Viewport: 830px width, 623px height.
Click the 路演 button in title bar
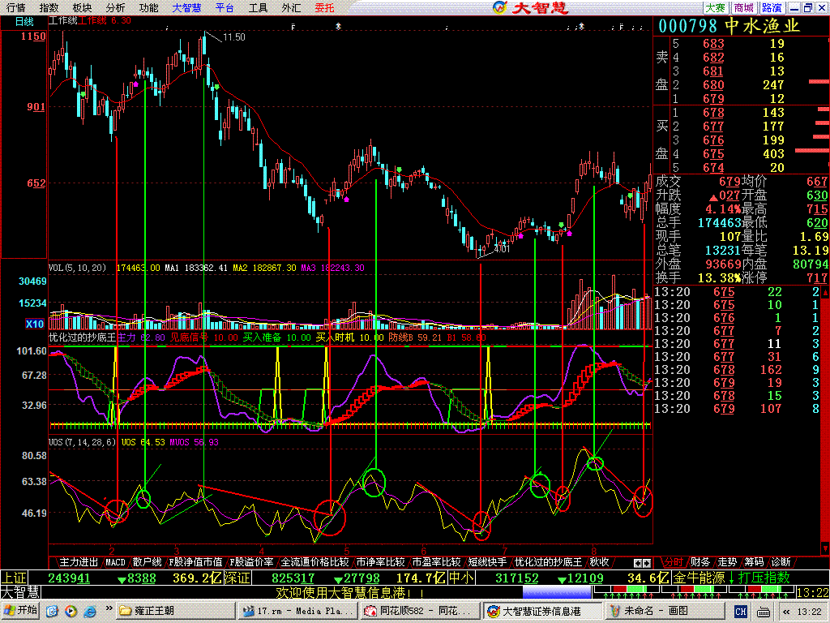pyautogui.click(x=772, y=7)
